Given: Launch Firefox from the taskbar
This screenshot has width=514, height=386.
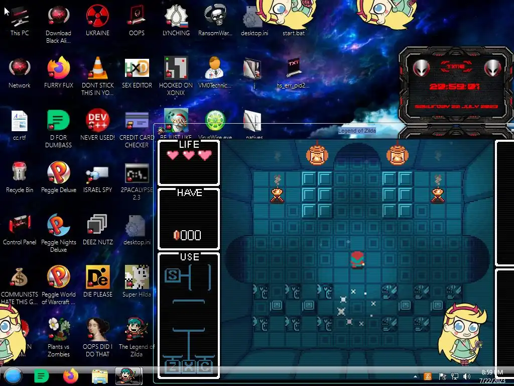Looking at the screenshot, I should coord(70,376).
